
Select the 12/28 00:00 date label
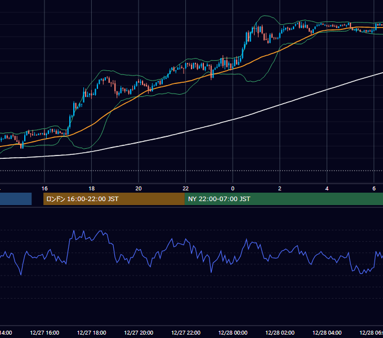233,332
